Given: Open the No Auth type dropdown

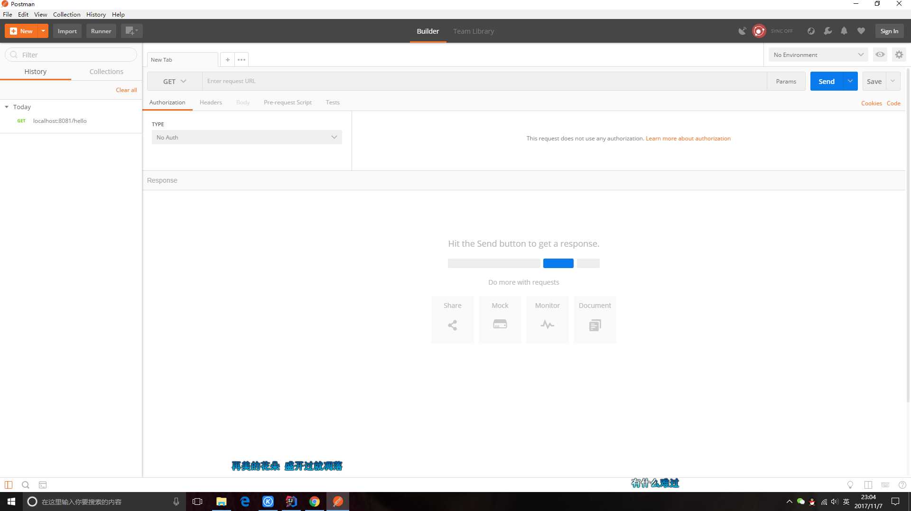Looking at the screenshot, I should click(247, 137).
